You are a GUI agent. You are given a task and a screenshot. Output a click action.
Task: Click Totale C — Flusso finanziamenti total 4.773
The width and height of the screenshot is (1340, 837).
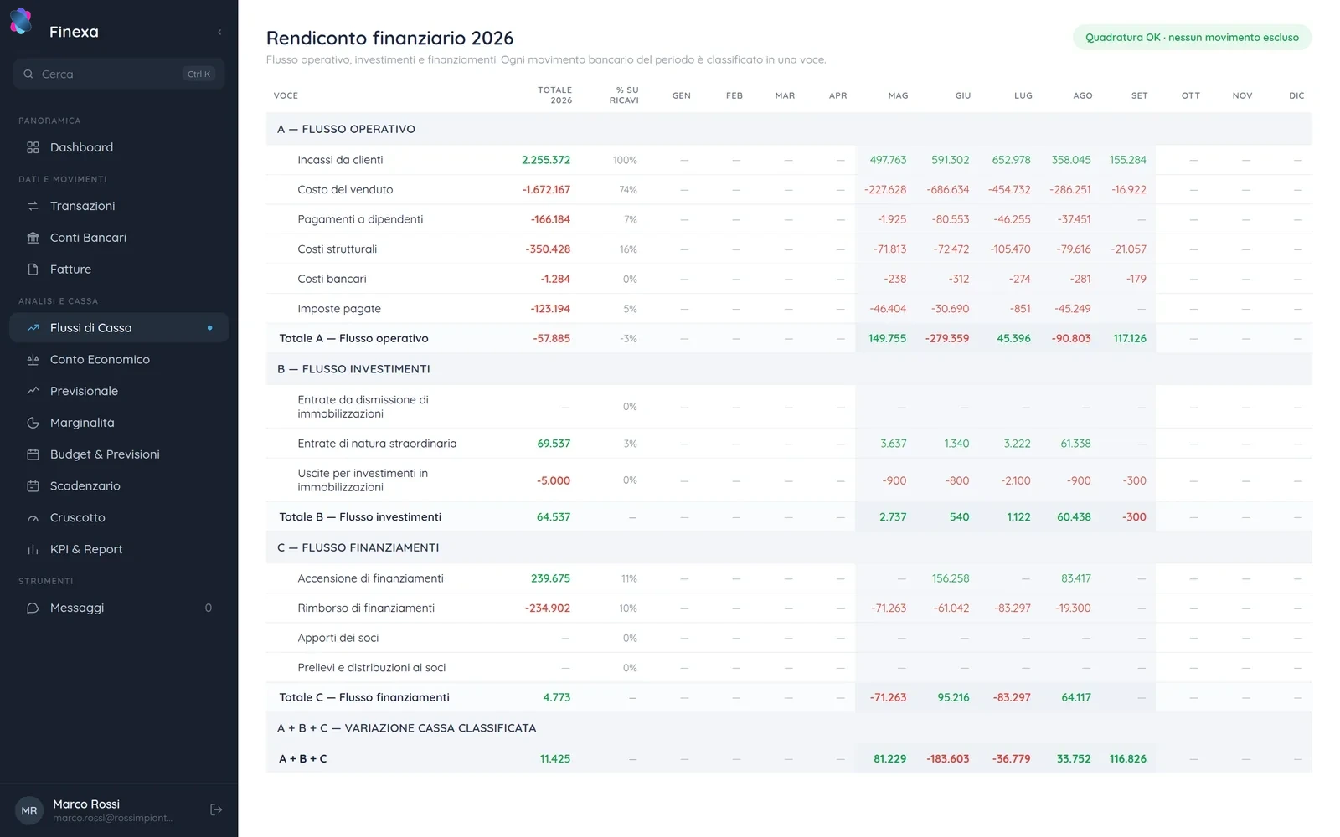(x=557, y=697)
